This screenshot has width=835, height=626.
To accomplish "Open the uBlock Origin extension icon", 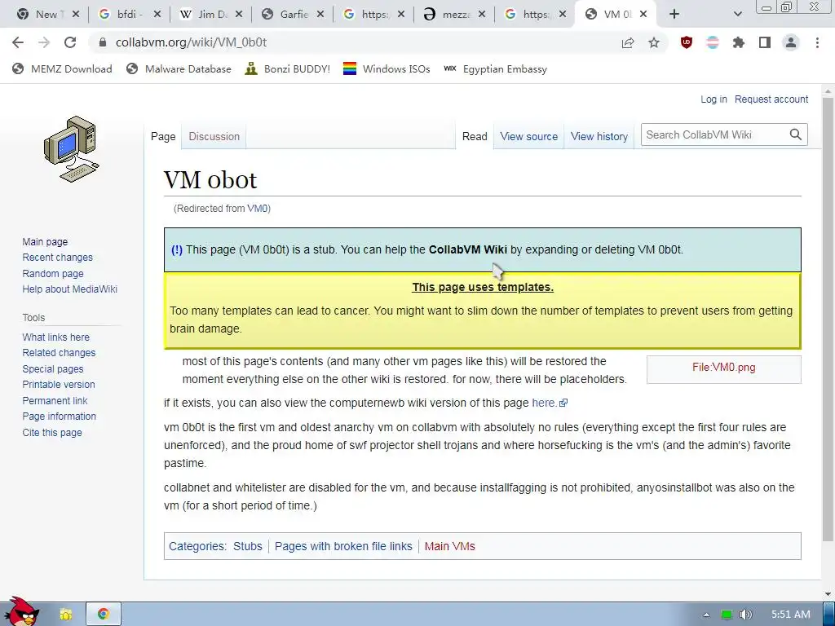I will [687, 42].
